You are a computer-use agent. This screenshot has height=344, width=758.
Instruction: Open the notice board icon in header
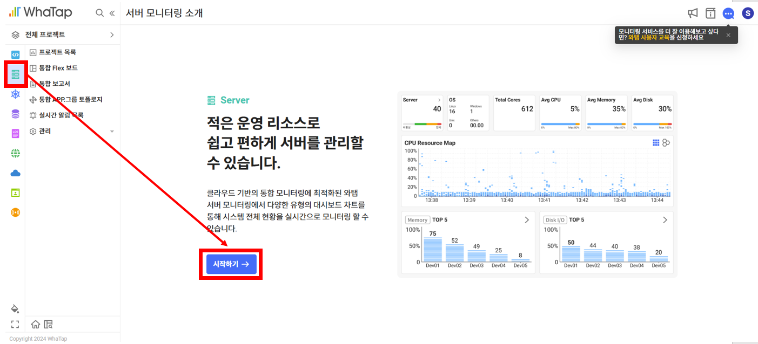(710, 13)
